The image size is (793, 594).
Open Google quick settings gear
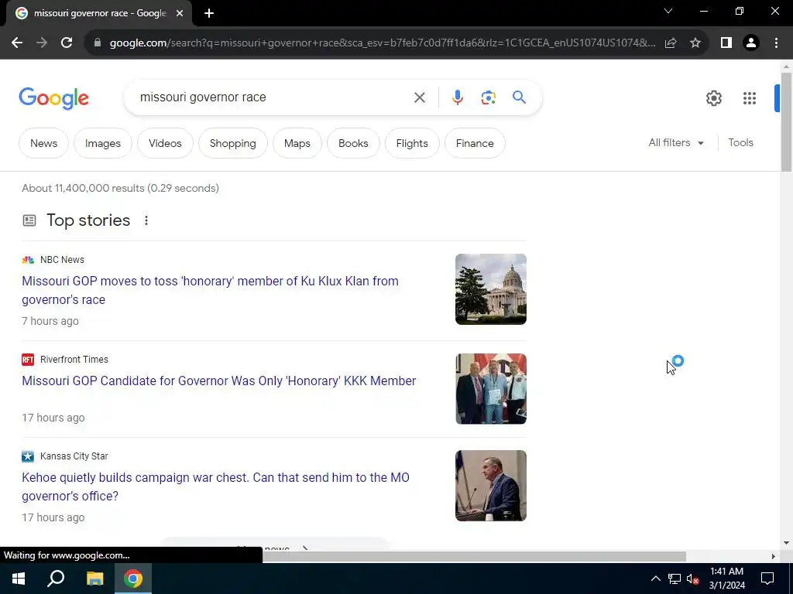click(x=714, y=98)
